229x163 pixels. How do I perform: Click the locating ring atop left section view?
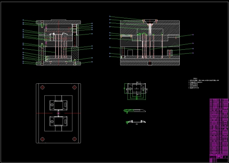pyautogui.click(x=59, y=20)
